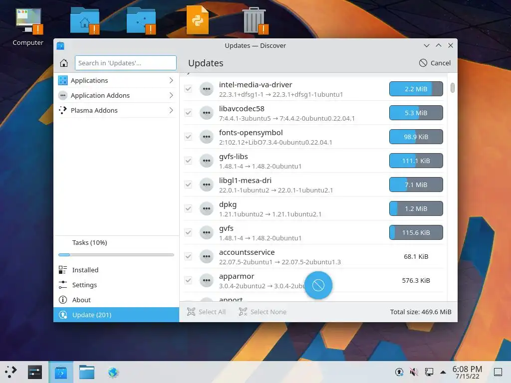Open the Network folder desktop icon
Image resolution: width=511 pixels, height=383 pixels.
[x=141, y=21]
